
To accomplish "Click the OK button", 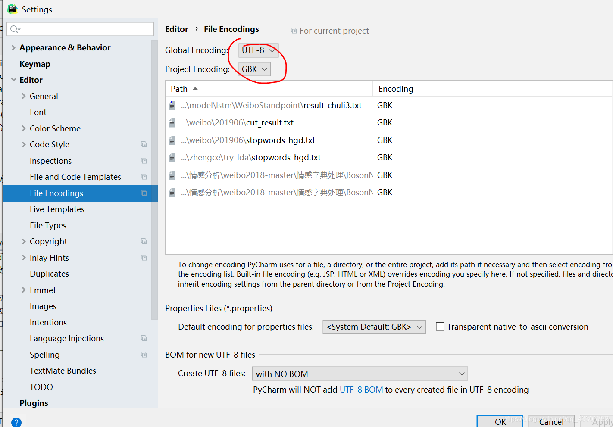I will 500,421.
